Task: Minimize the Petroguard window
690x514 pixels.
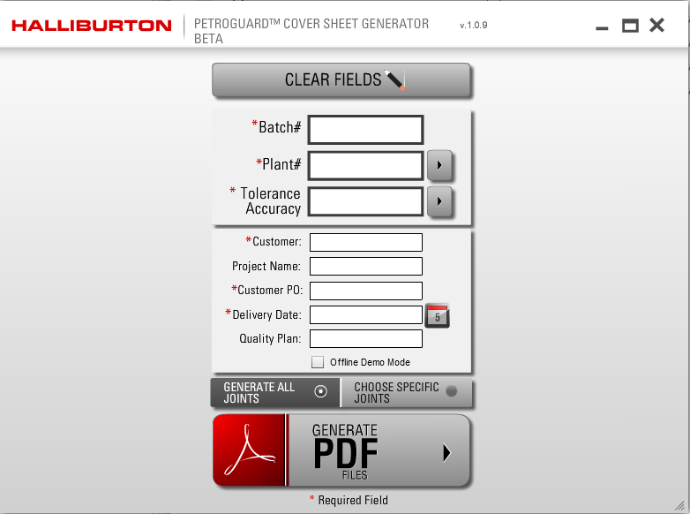Action: (x=602, y=26)
